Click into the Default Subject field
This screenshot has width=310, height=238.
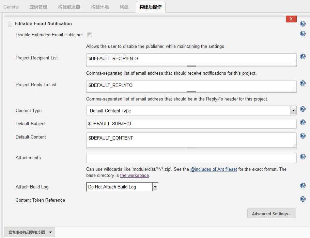[191, 124]
